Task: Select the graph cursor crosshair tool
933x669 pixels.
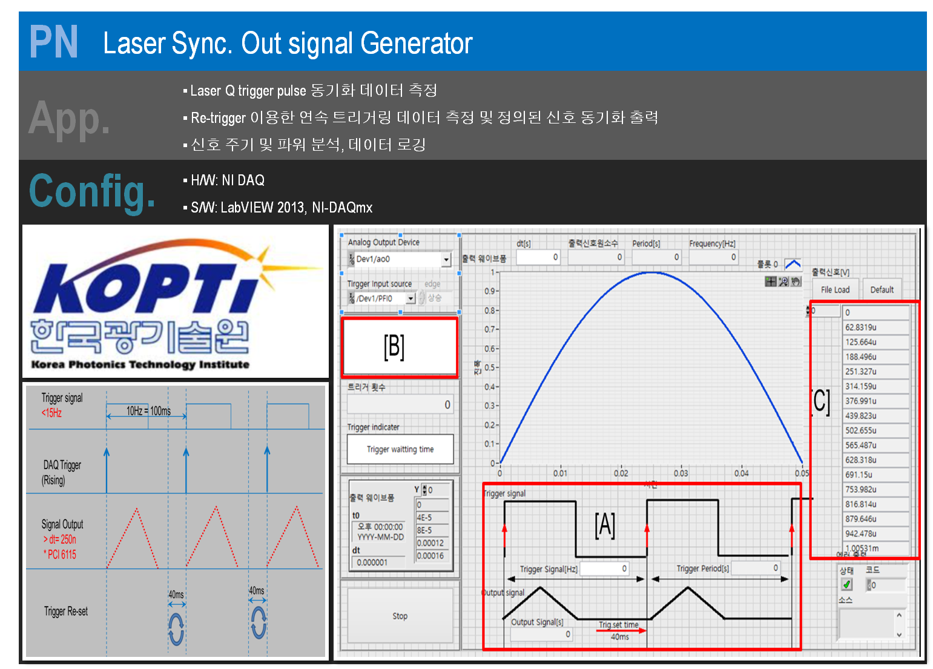Action: (x=771, y=282)
